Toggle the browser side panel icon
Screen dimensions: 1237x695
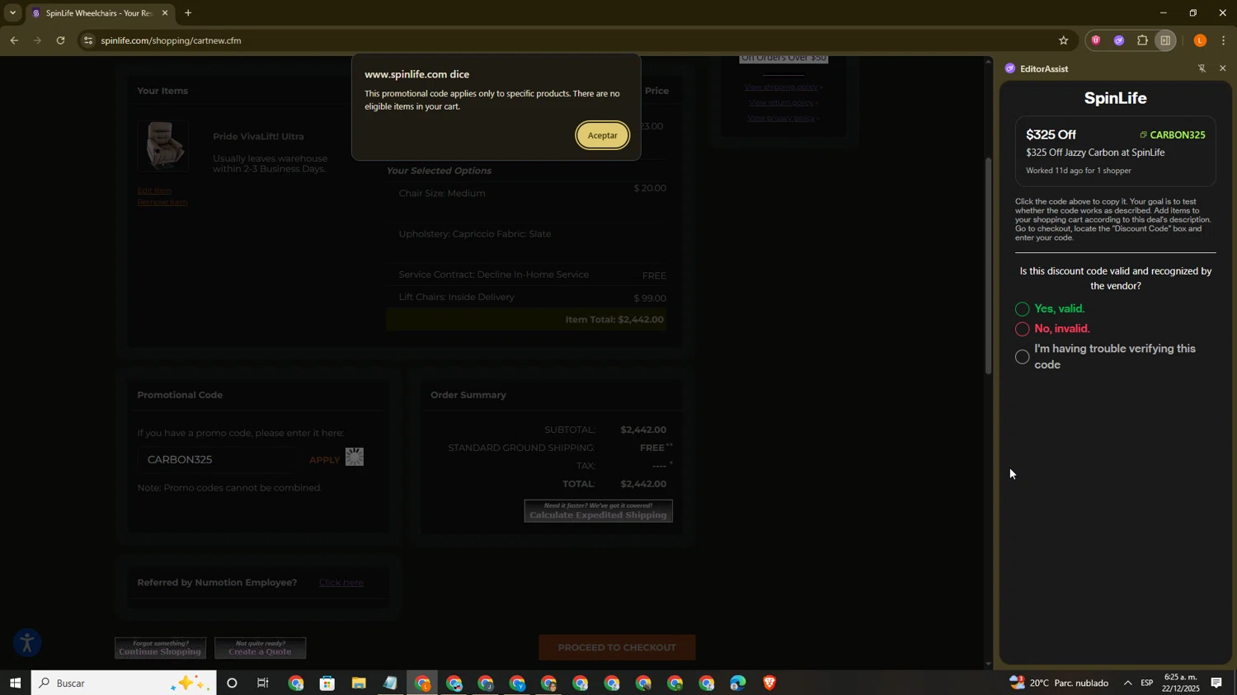[x=1165, y=40]
